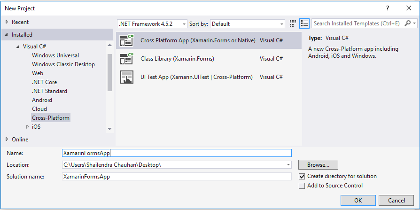Select .NET Core in the template tree
The width and height of the screenshot is (420, 210).
[x=44, y=82]
